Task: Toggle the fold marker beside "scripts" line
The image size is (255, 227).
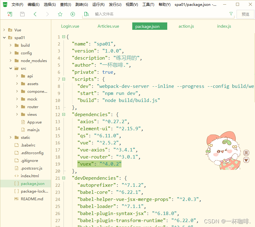Action: [64, 79]
